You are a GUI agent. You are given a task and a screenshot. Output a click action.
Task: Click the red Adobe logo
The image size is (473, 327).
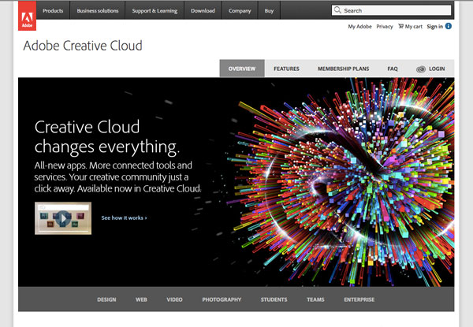click(x=27, y=16)
